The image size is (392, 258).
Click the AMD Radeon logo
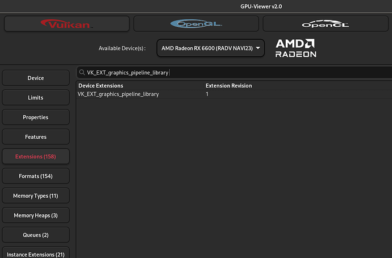coord(296,48)
